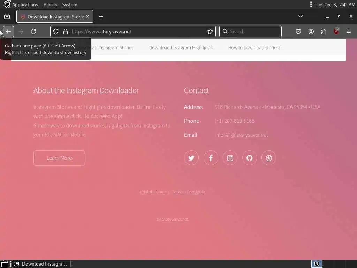
Task: Click into the Search field
Action: pyautogui.click(x=250, y=31)
